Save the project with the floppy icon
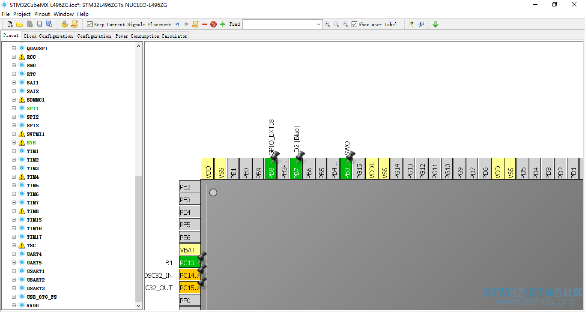Viewport: 585px width, 312px height. click(39, 24)
